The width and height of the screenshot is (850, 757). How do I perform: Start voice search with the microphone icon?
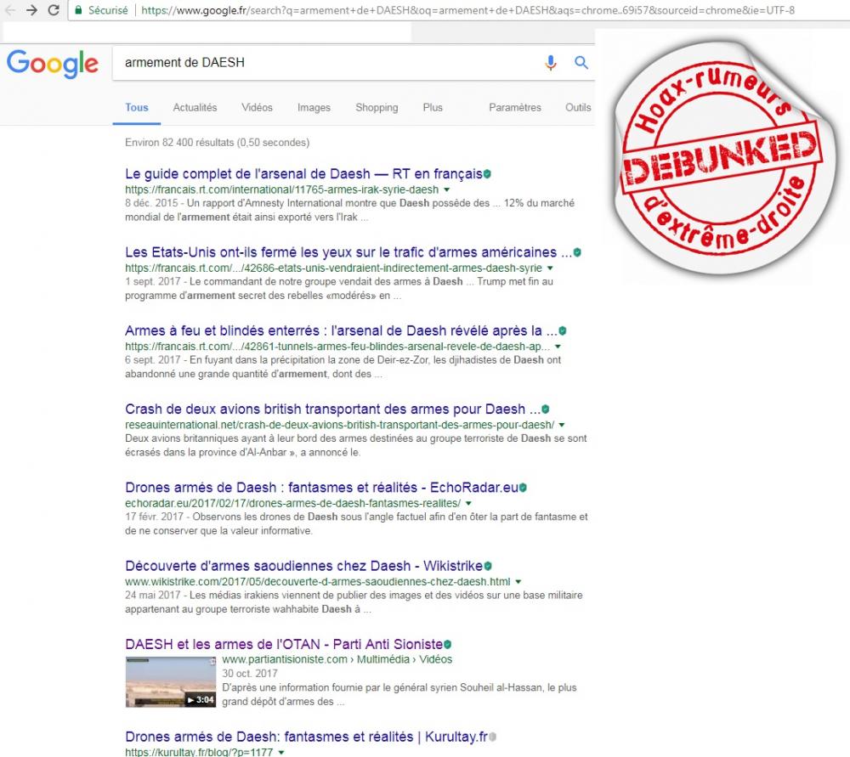tap(550, 63)
